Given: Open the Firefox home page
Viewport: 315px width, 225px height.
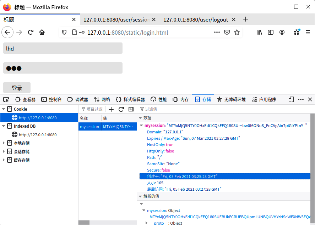Looking at the screenshot, I should tap(42, 32).
